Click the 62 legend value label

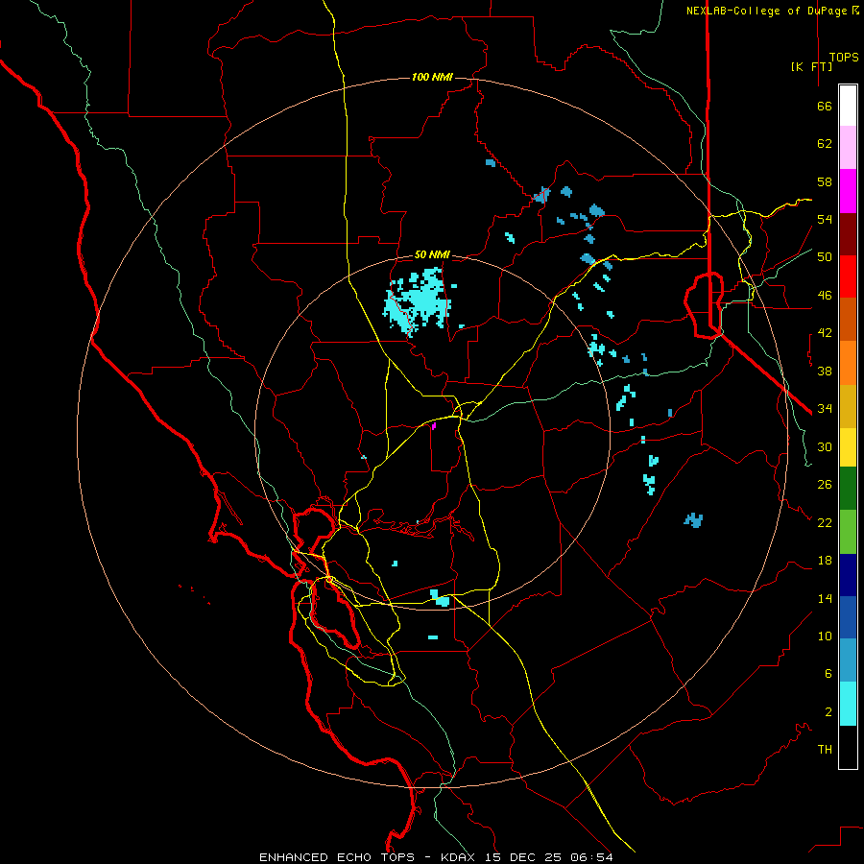tap(825, 144)
